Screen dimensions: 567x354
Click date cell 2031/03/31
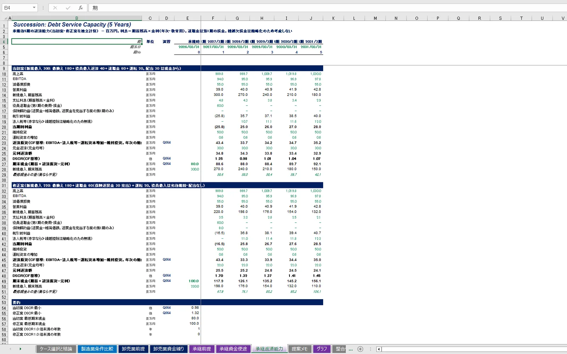click(311, 47)
